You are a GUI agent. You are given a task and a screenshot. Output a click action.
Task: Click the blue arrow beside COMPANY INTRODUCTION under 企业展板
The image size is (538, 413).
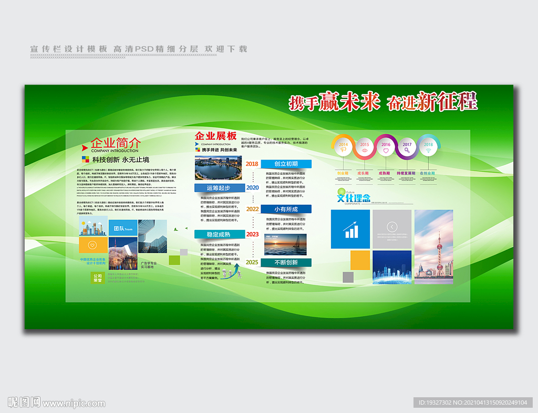197,144
